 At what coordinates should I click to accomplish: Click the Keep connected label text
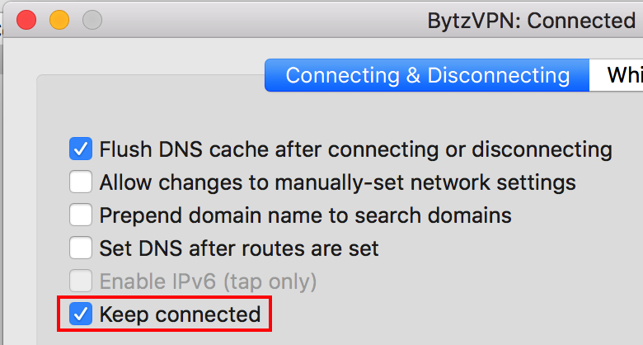[x=180, y=314]
